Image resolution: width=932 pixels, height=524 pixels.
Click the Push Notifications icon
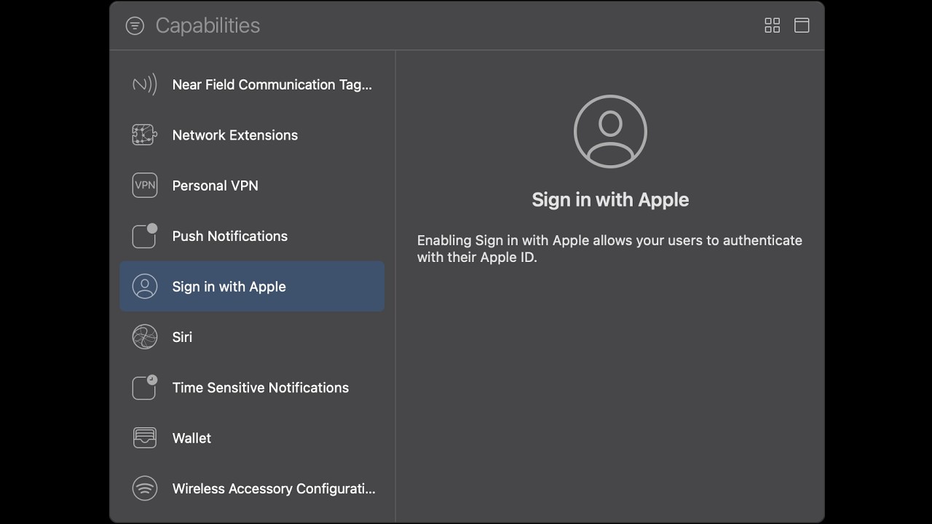(x=144, y=236)
